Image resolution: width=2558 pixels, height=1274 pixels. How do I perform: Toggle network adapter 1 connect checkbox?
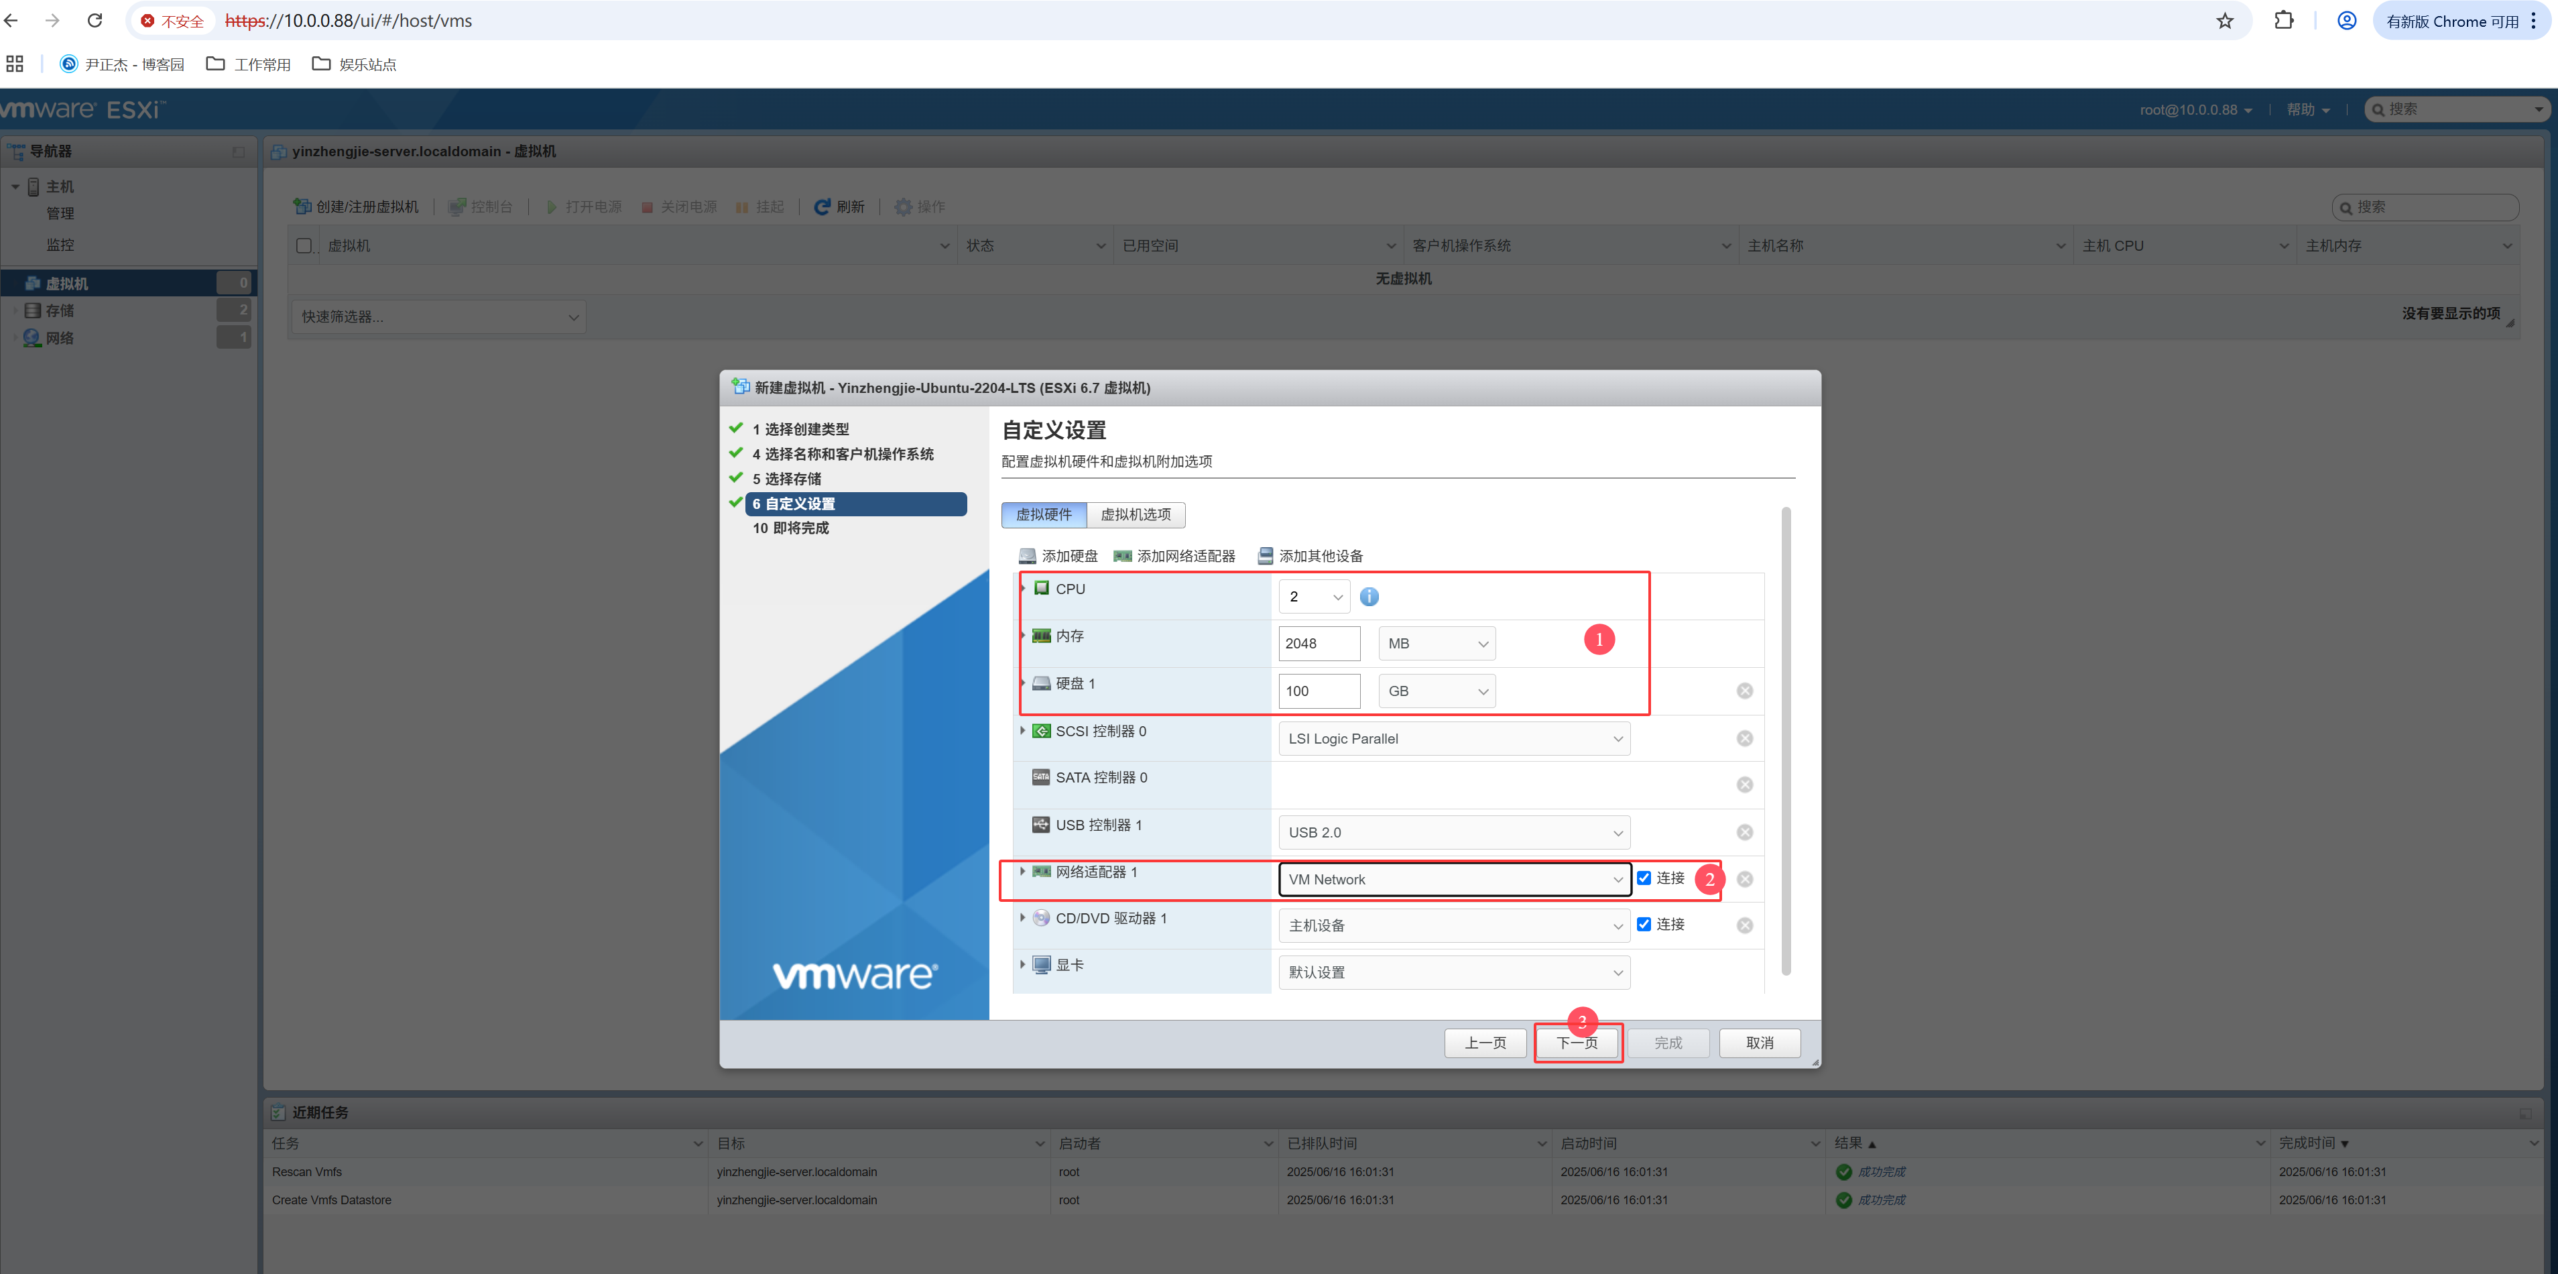tap(1644, 878)
